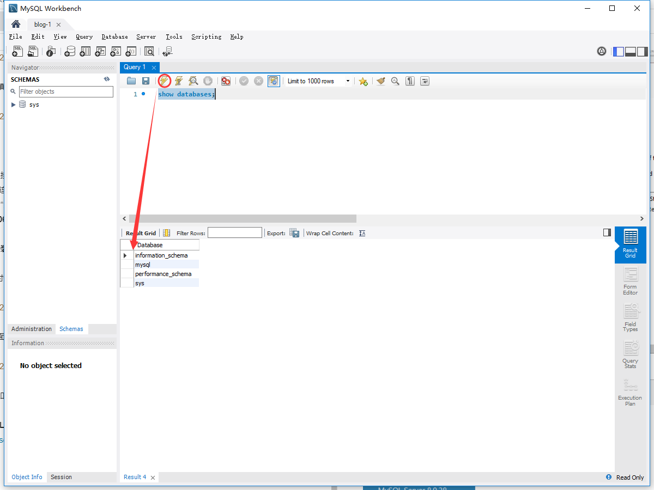Image resolution: width=654 pixels, height=490 pixels.
Task: Rollback transaction X icon
Action: click(259, 81)
